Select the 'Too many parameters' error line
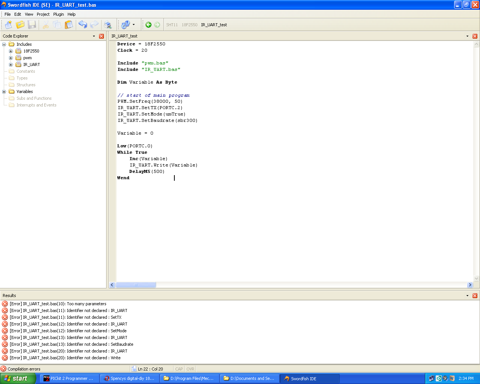Image resolution: width=480 pixels, height=384 pixels. point(58,304)
